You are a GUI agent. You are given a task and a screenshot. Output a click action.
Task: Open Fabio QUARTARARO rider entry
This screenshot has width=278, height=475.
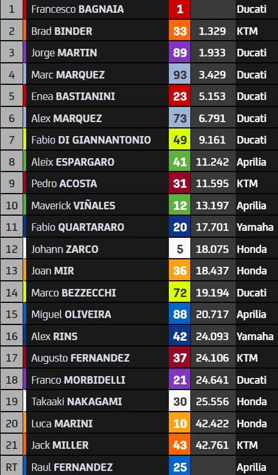[78, 227]
